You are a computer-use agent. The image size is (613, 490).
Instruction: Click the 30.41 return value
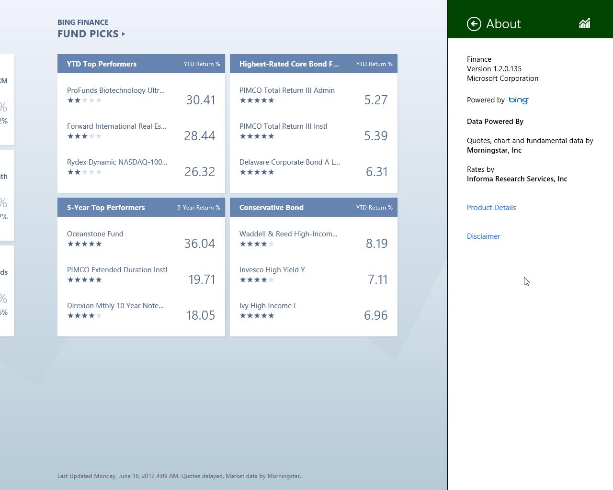click(x=201, y=100)
